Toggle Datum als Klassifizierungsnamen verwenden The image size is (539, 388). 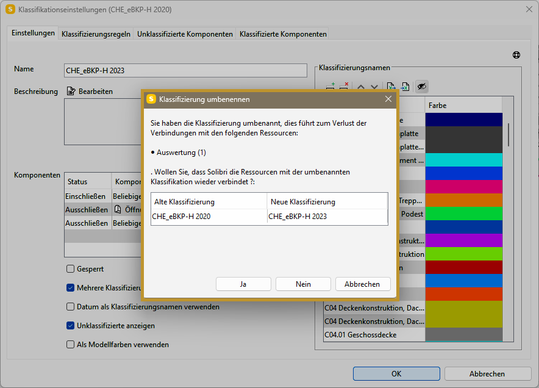71,306
